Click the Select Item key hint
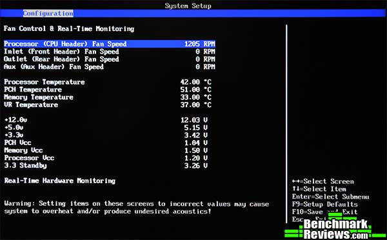 (x=319, y=189)
